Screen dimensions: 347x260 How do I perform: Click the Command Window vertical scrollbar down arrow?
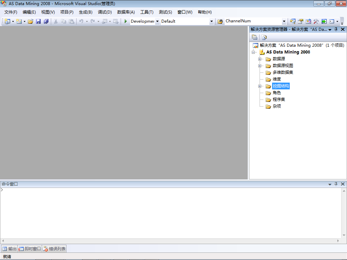[x=344, y=235]
